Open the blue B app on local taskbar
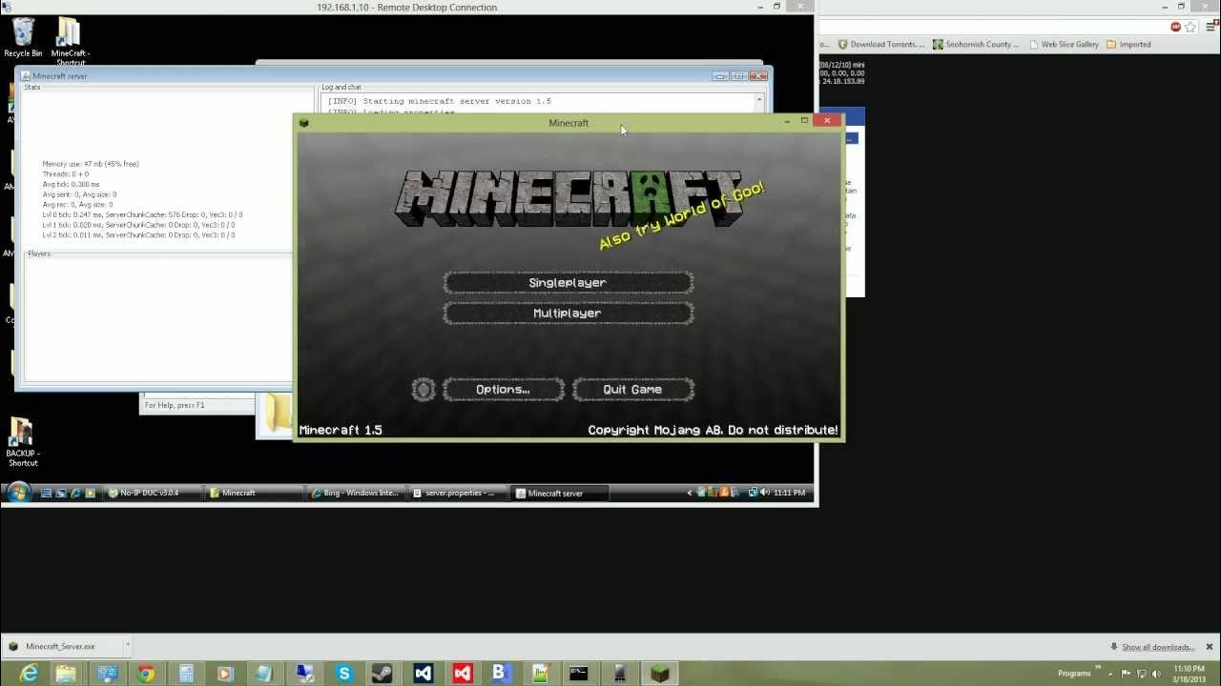1221x686 pixels. coord(500,674)
